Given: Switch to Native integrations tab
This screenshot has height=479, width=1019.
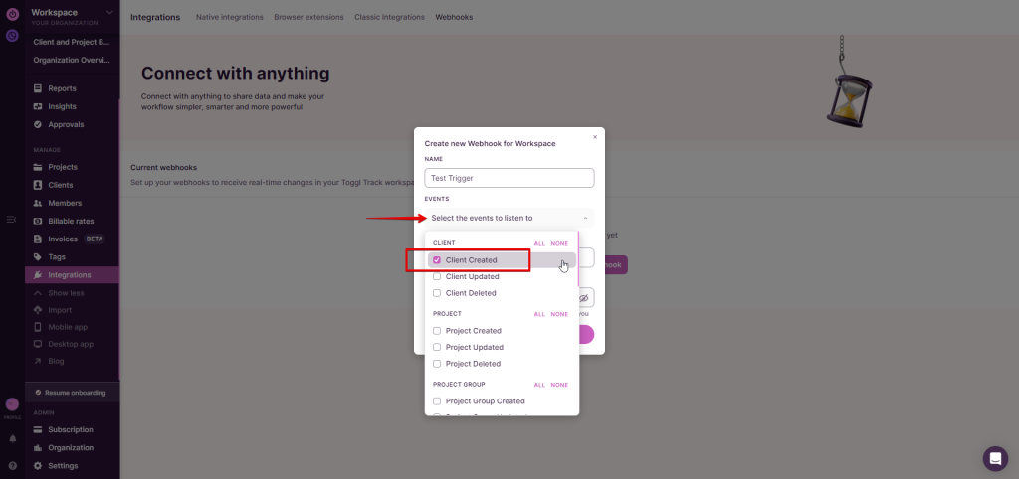Looking at the screenshot, I should 230,17.
